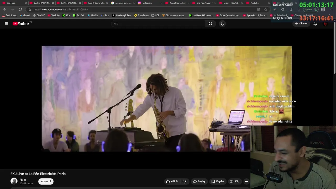The image size is (336, 189).
Task: Open the YouTube Music bookmark
Action: tap(279, 15)
